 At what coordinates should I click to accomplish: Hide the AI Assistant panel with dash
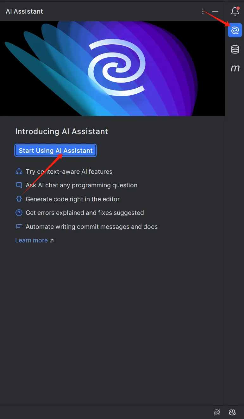(215, 11)
